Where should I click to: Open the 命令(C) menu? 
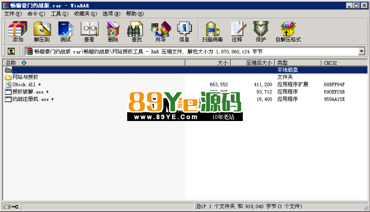click(36, 14)
